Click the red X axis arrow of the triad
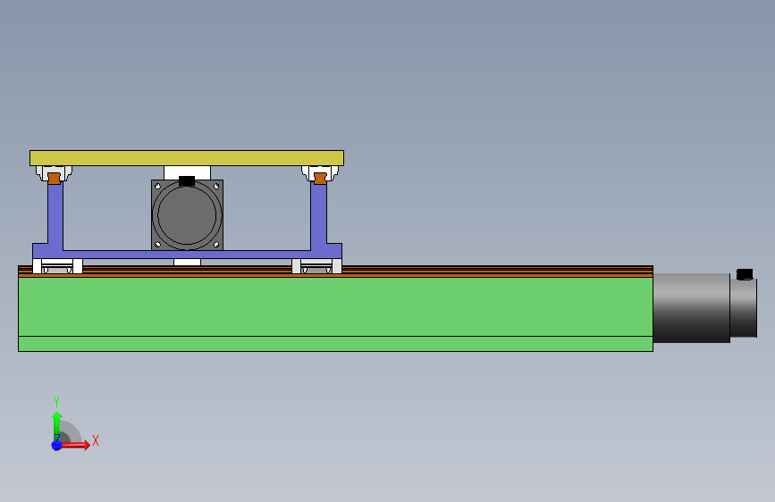This screenshot has width=775, height=502. pyautogui.click(x=75, y=445)
